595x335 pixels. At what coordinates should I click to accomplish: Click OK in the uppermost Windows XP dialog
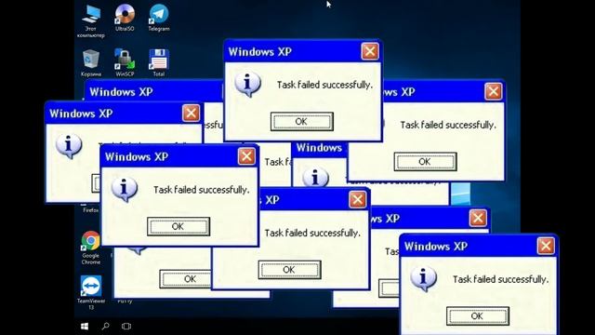click(301, 122)
